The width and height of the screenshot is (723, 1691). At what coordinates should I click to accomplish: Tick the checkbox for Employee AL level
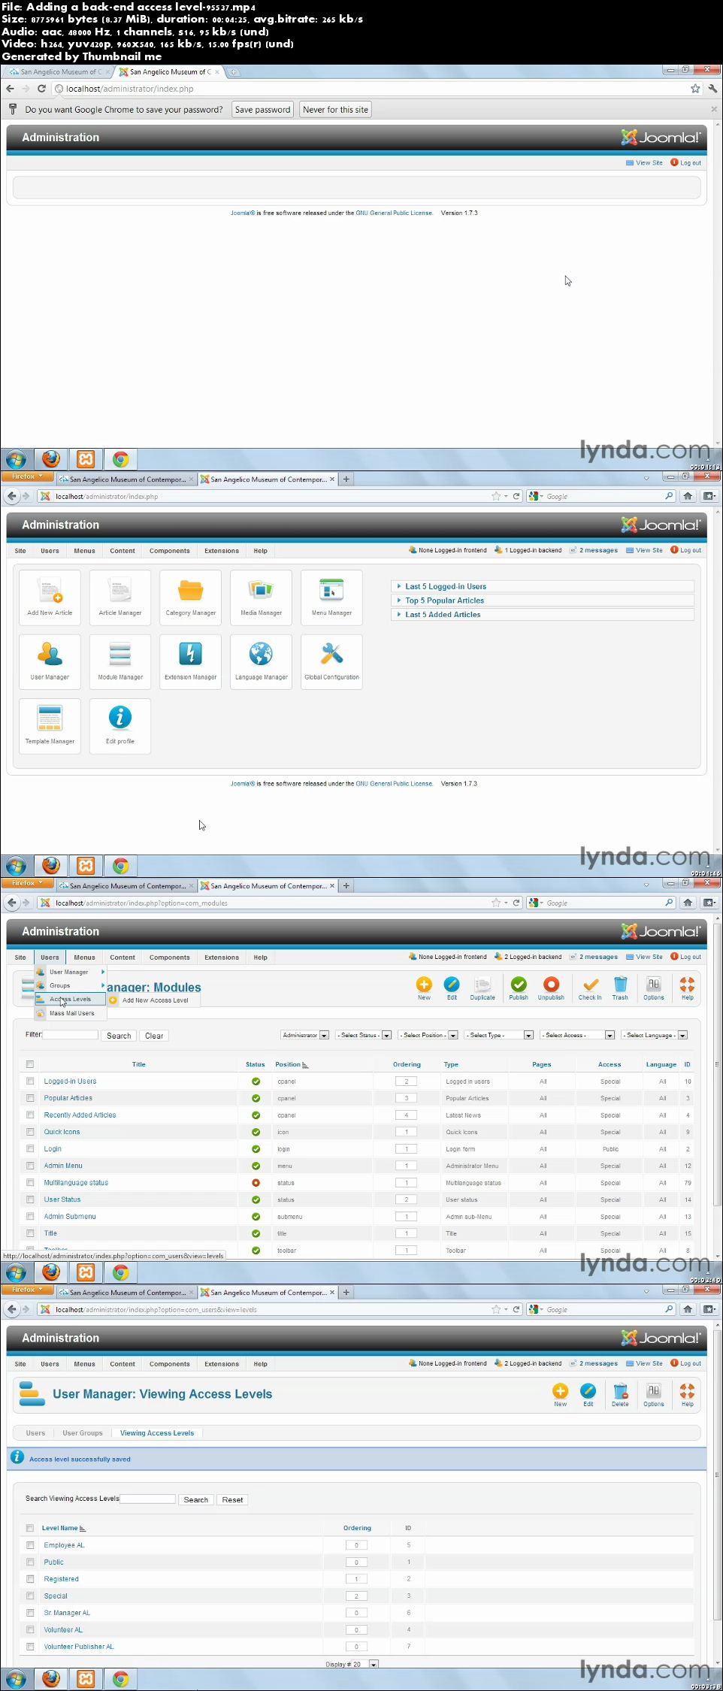30,1545
